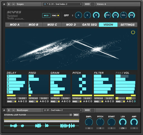Click the VOL knob in the Scapes header
143x135 pixels.
pyautogui.click(x=123, y=15)
